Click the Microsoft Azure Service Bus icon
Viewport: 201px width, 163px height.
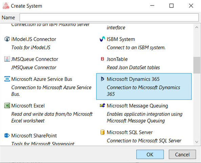7,79
